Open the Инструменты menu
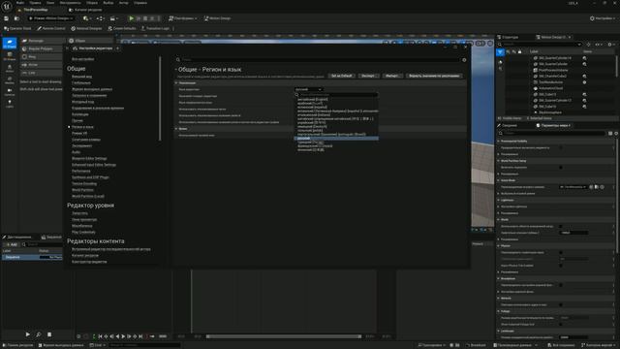Screen dimensions: 620x349 pos(70,3)
